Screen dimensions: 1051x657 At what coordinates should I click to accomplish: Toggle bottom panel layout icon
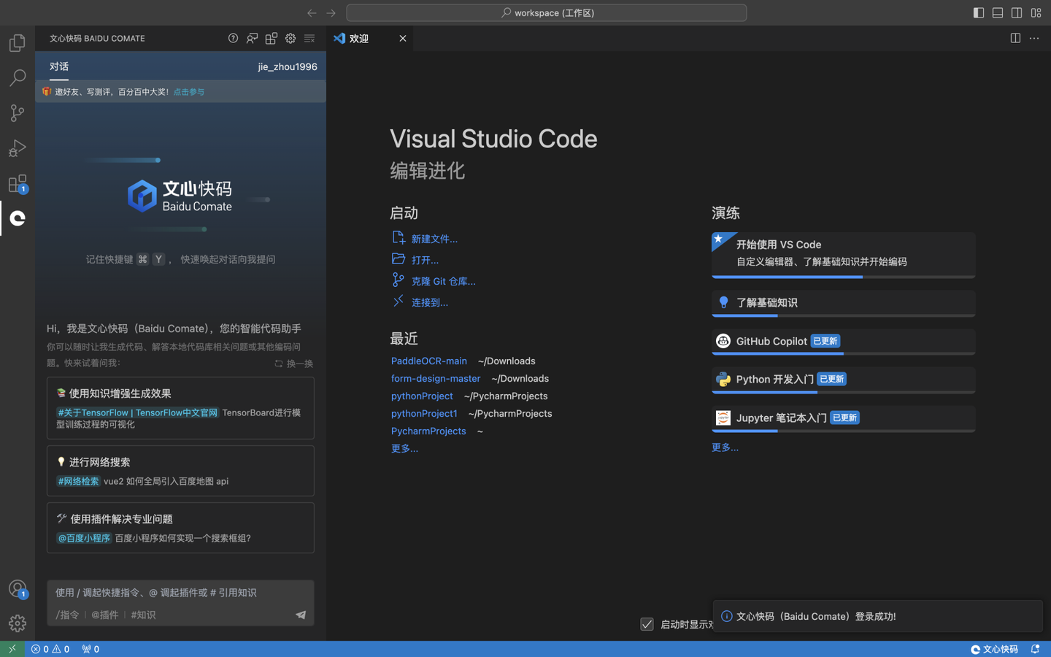coord(998,12)
